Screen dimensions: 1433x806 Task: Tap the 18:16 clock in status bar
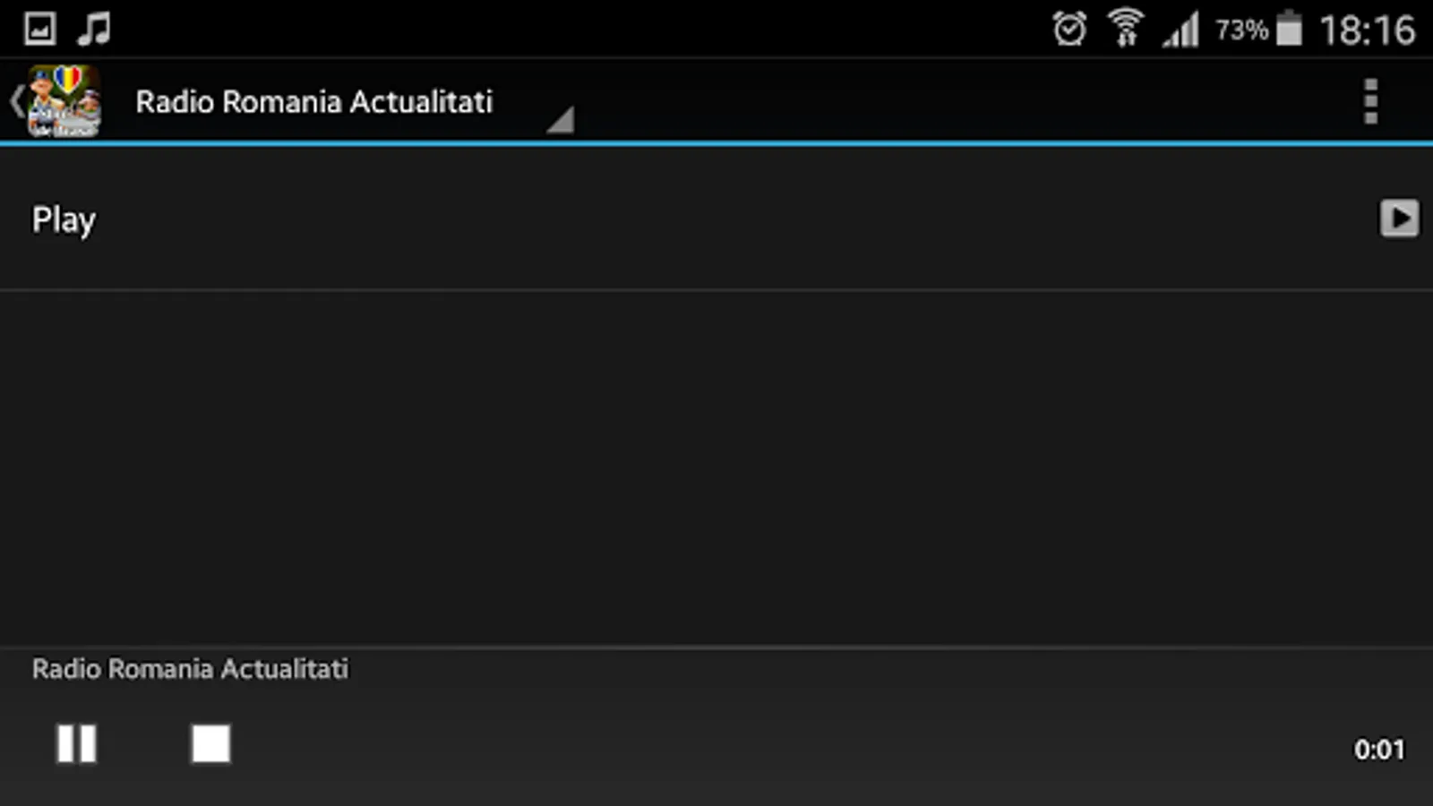(x=1368, y=30)
